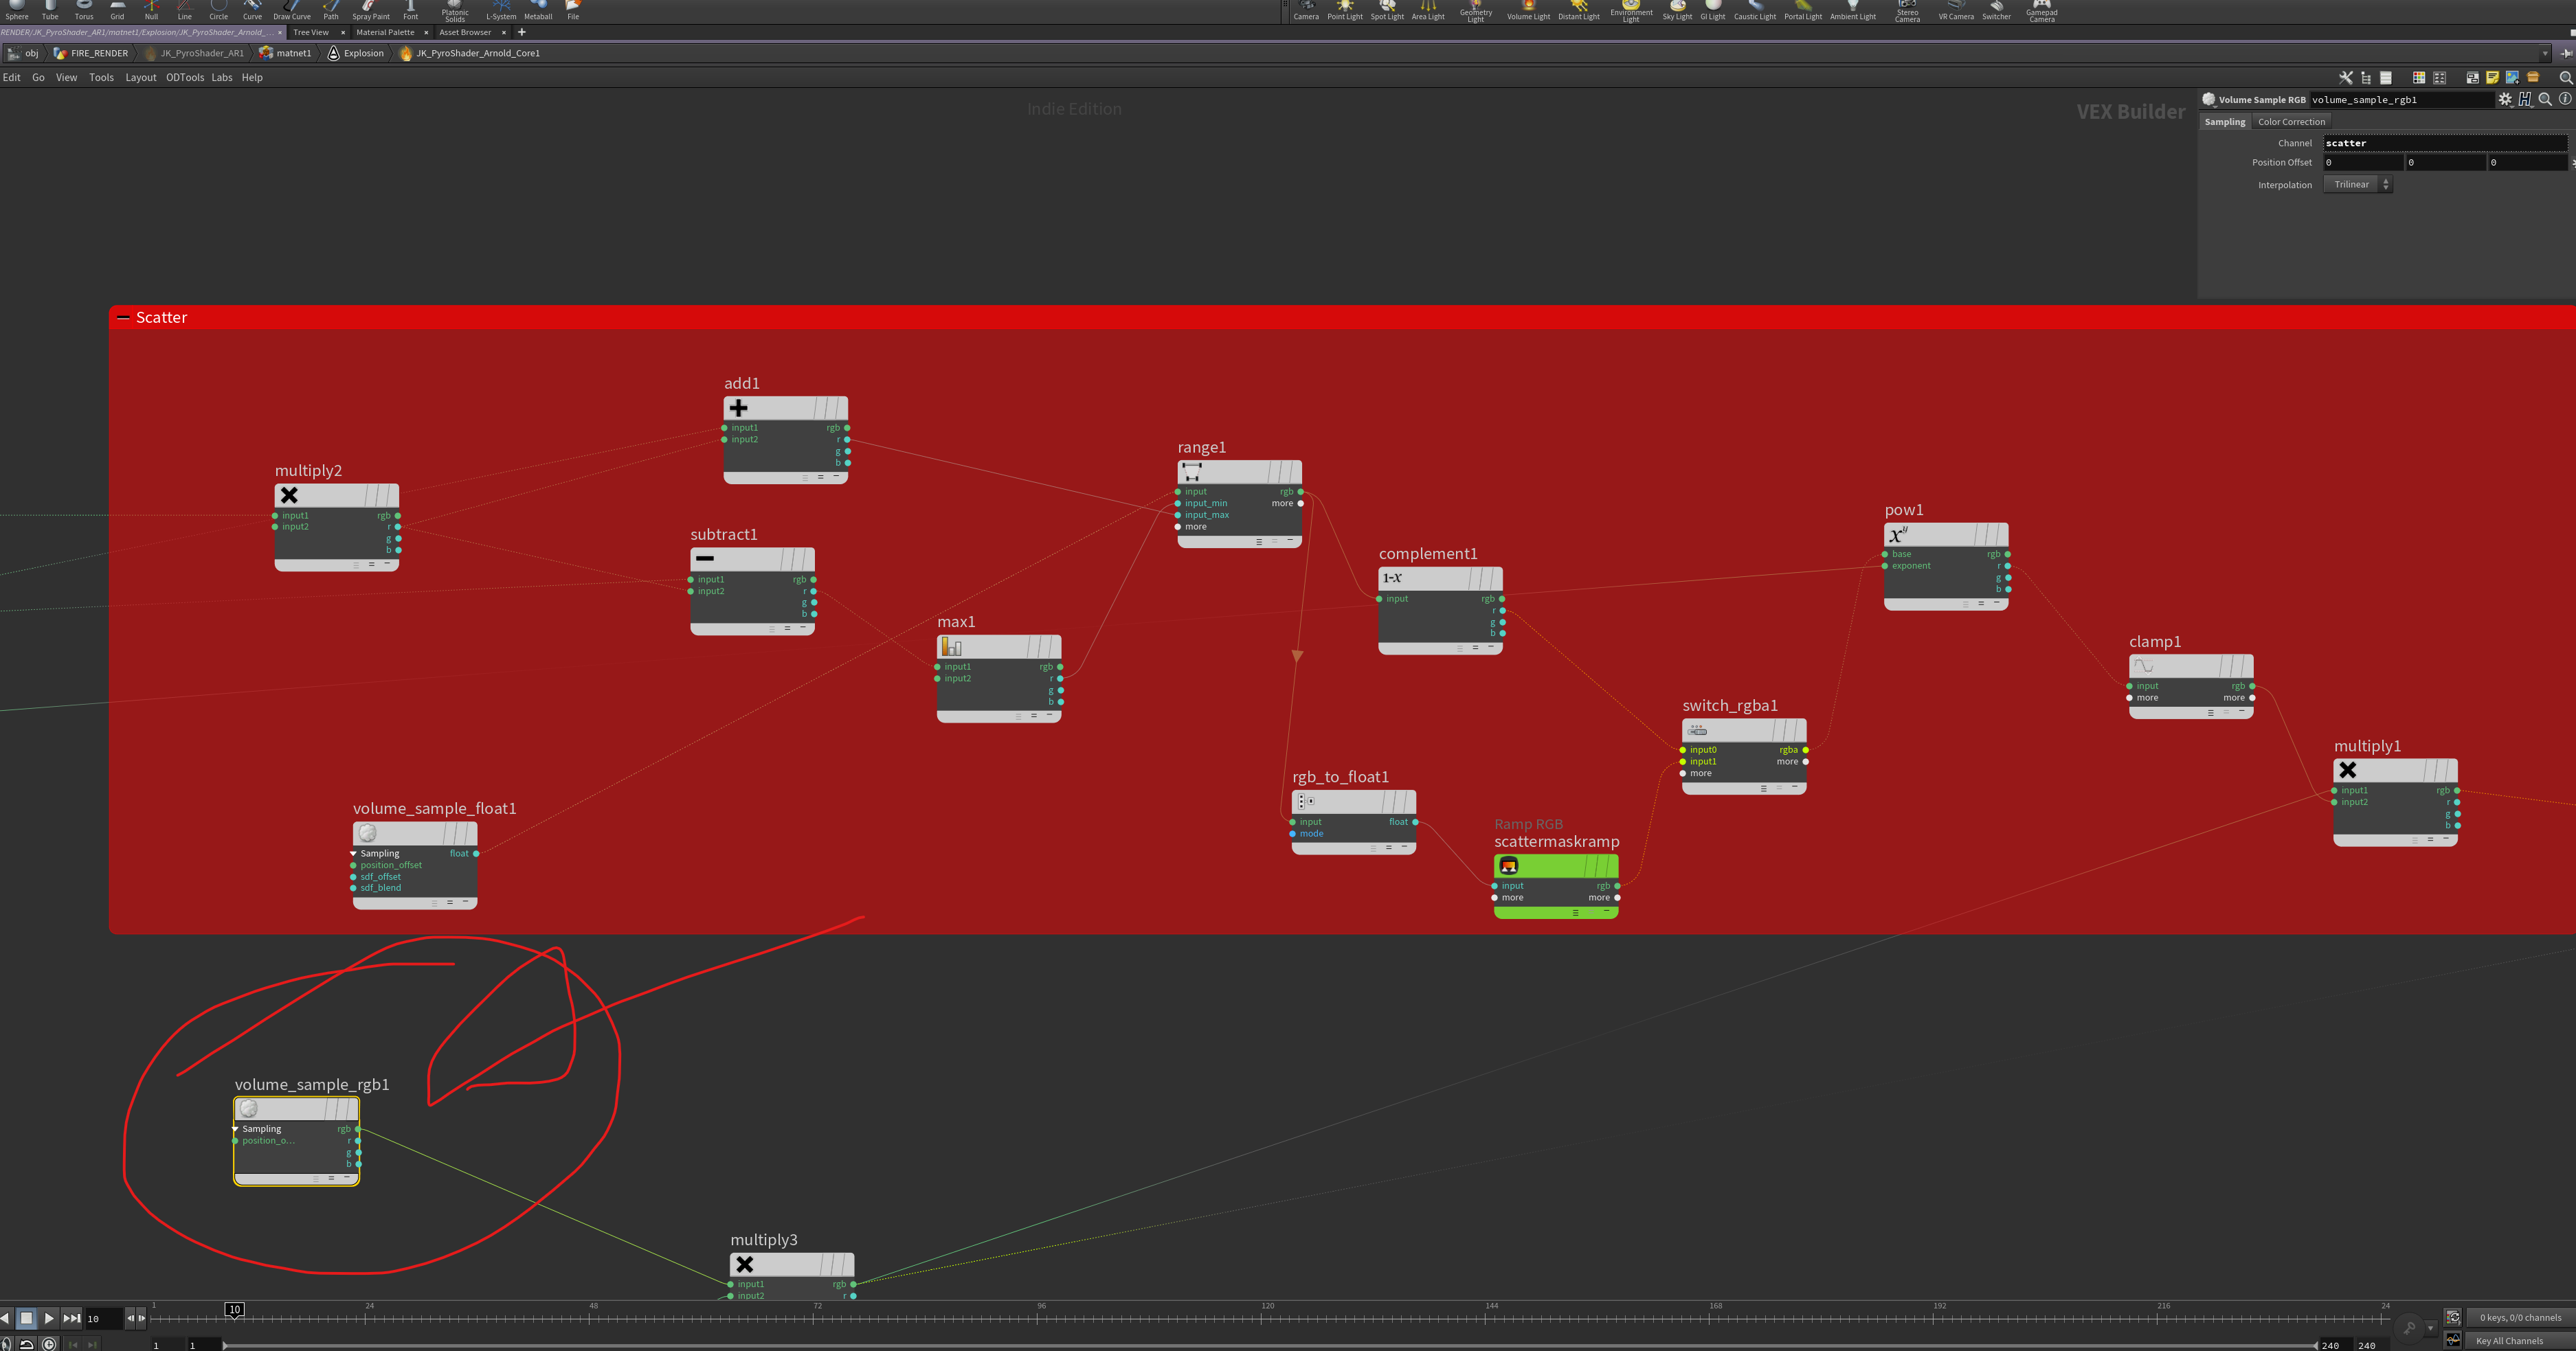Select the Volume Light shelf tool
The image size is (2576, 1351).
pos(1528,10)
